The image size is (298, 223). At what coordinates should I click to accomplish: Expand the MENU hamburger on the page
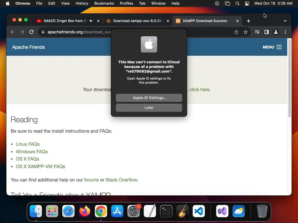[272, 47]
